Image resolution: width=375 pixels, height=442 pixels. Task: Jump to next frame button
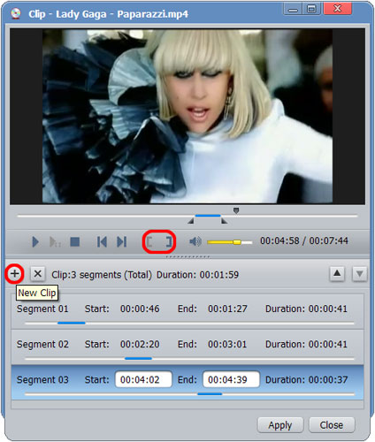click(x=122, y=242)
